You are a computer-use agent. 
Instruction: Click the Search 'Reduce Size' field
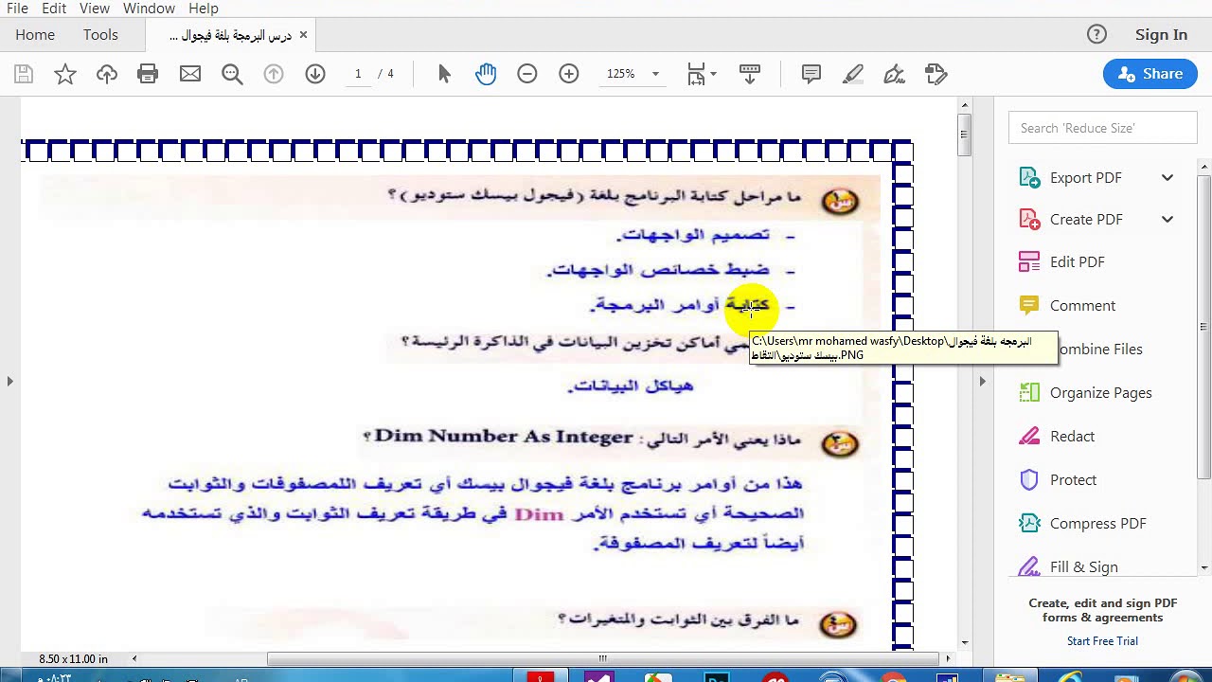1103,128
